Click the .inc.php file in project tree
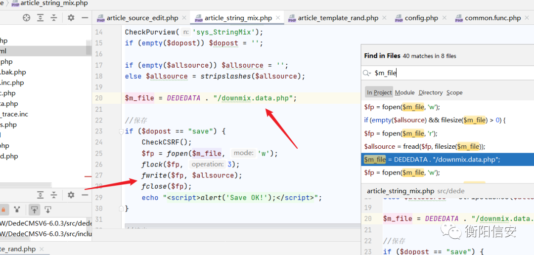Image resolution: width=534 pixels, height=255 pixels. pyautogui.click(x=12, y=83)
